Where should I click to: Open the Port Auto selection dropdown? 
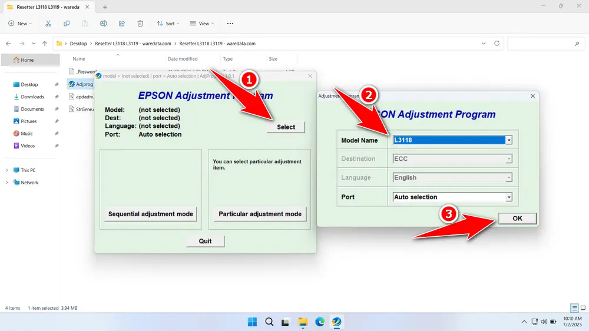509,197
